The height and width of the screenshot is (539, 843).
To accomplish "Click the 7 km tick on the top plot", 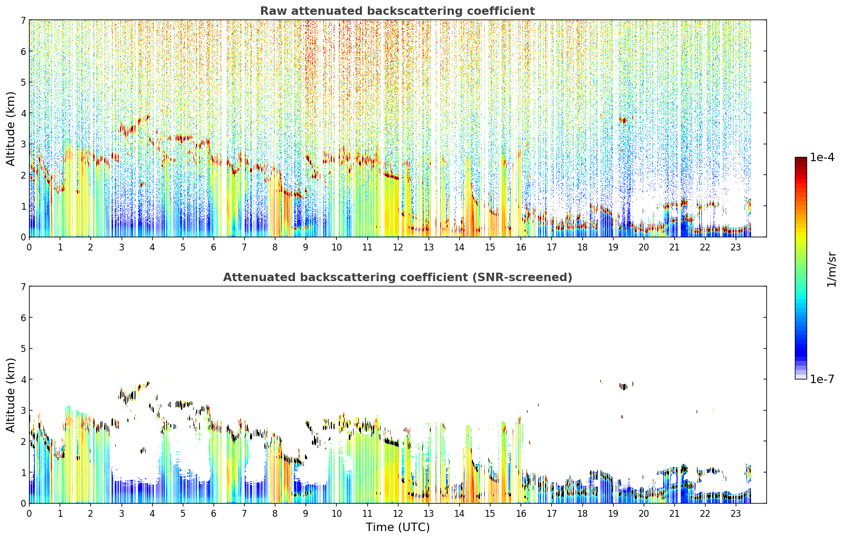I will (x=23, y=20).
